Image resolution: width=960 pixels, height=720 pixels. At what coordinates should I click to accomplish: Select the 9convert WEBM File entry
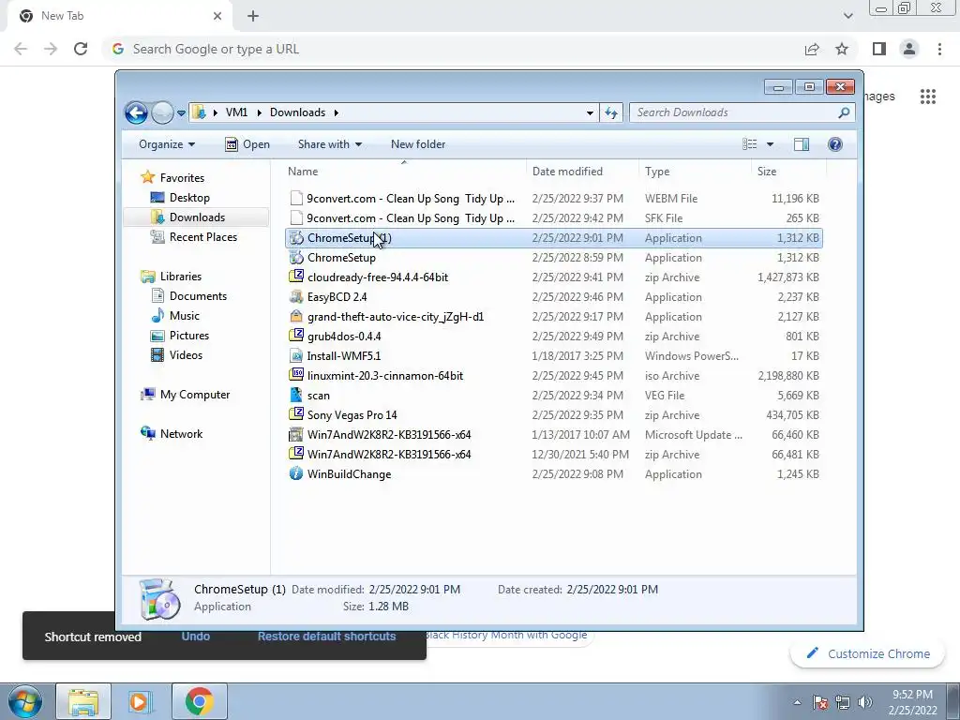554,199
